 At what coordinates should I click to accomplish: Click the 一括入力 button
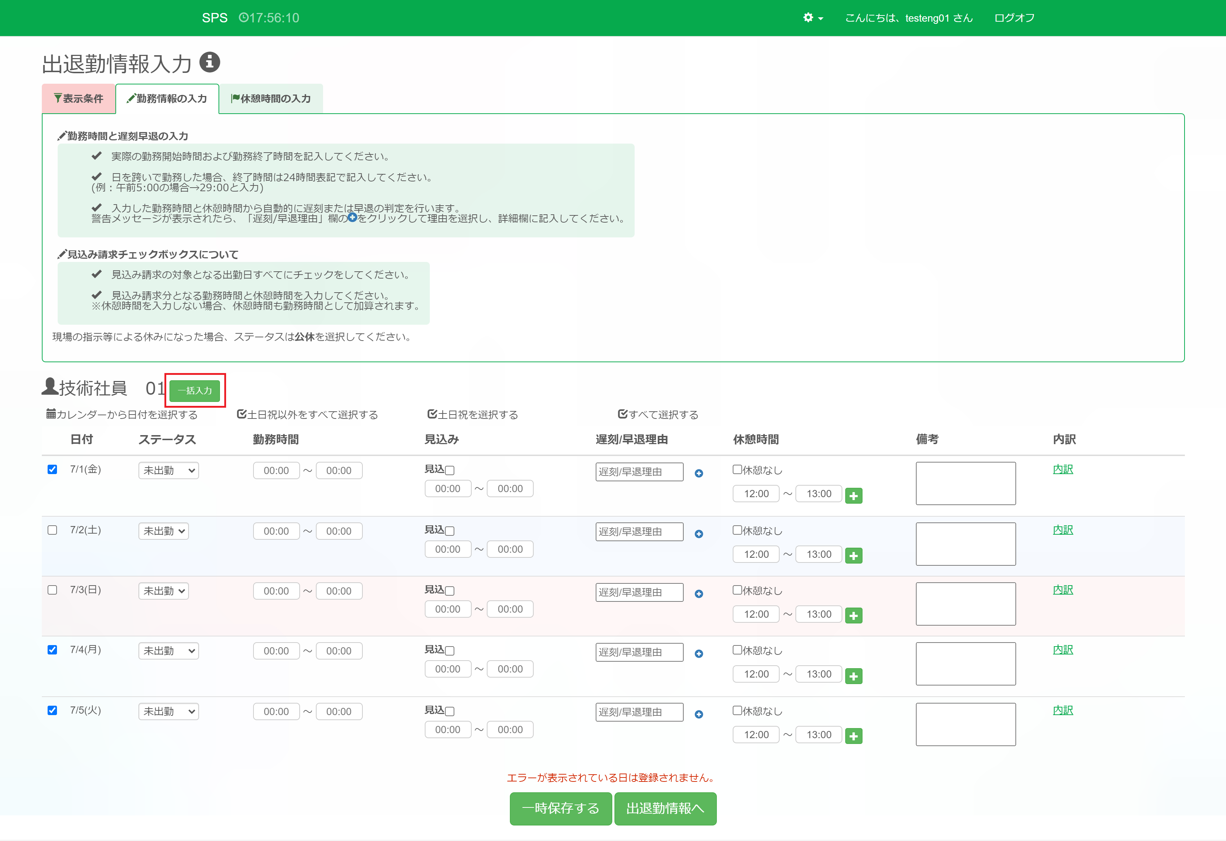tap(195, 391)
